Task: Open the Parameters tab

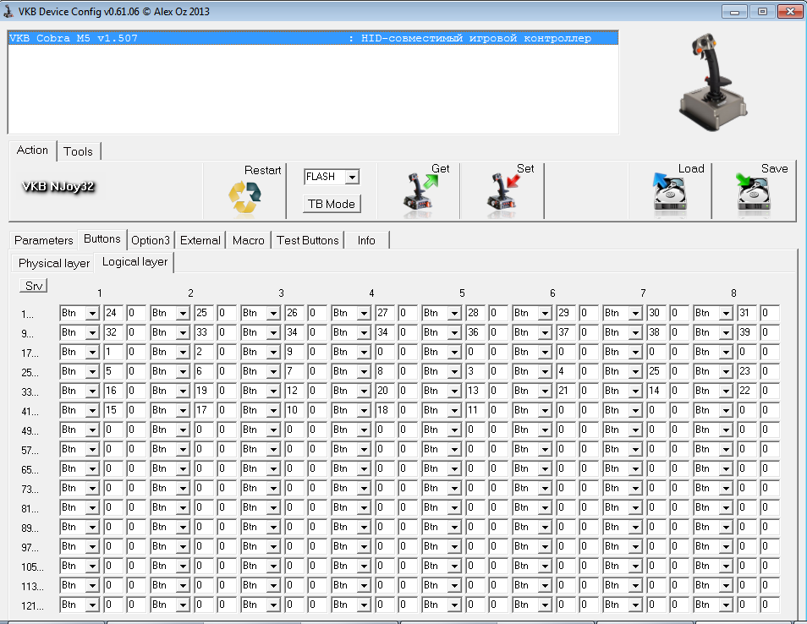Action: pos(44,240)
